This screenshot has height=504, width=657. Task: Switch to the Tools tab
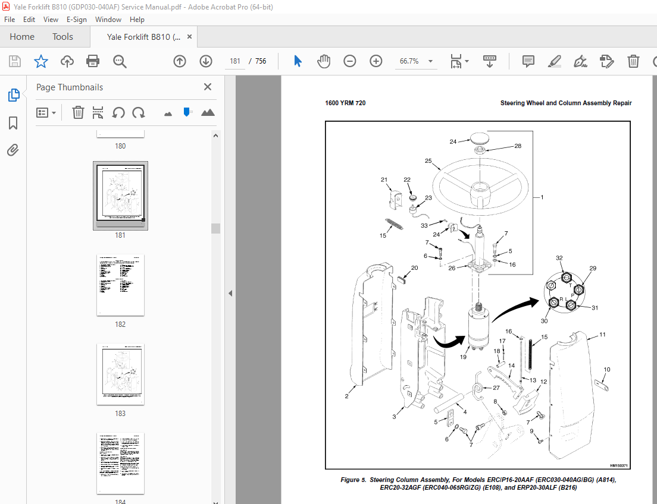[62, 37]
